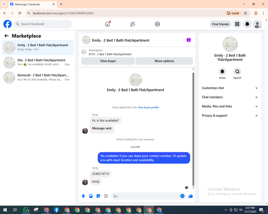The width and height of the screenshot is (268, 214).
Task: Click the "Hi, is this available?" message
Action: click(106, 120)
